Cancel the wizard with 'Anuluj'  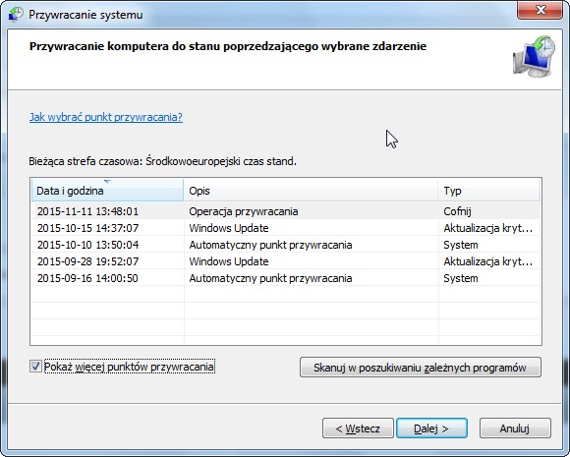click(515, 428)
